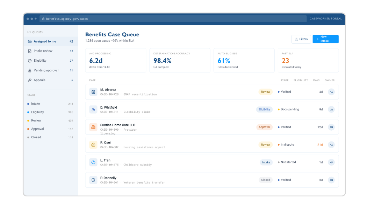Click the Owner column header
The image size is (367, 209).
pos(330,80)
